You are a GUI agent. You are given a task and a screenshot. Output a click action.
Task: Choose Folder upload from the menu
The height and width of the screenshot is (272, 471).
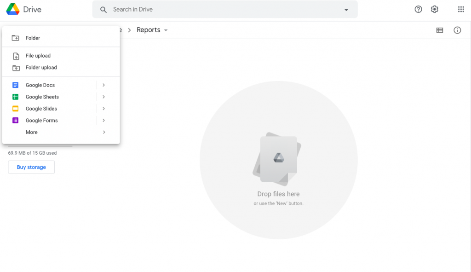coord(42,67)
